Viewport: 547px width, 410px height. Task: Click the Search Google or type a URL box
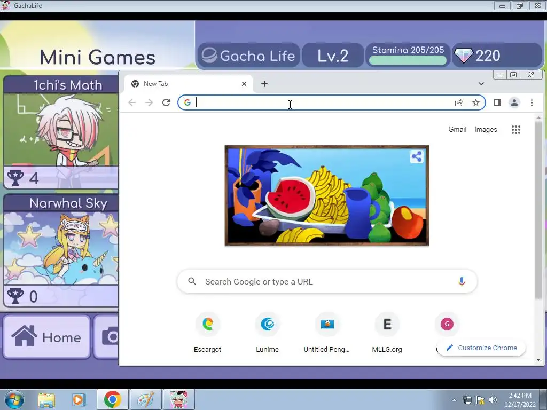(327, 281)
